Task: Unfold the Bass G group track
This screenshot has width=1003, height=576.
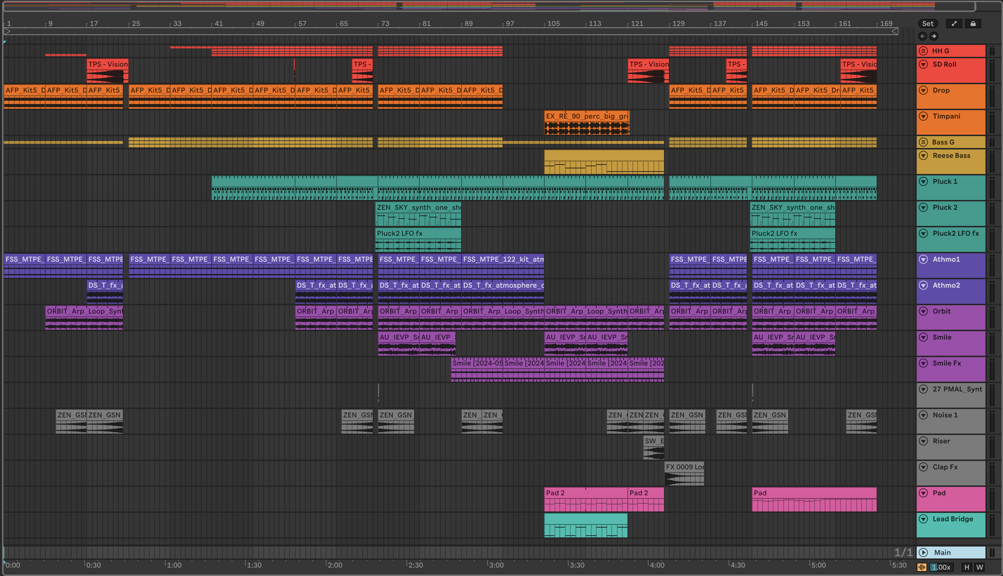Action: 923,142
